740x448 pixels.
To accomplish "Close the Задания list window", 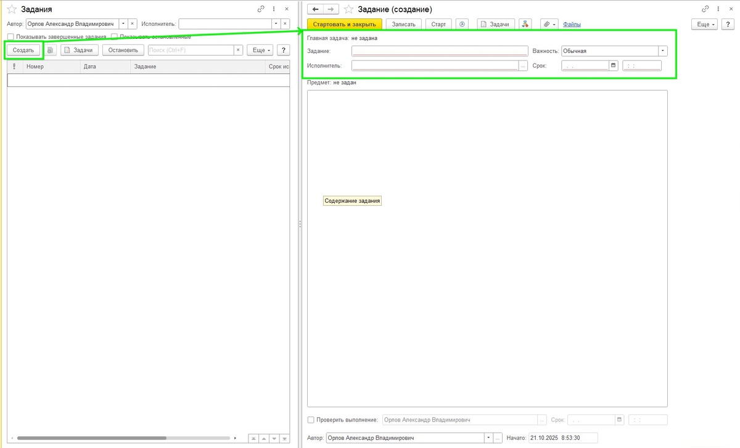I will tap(287, 9).
